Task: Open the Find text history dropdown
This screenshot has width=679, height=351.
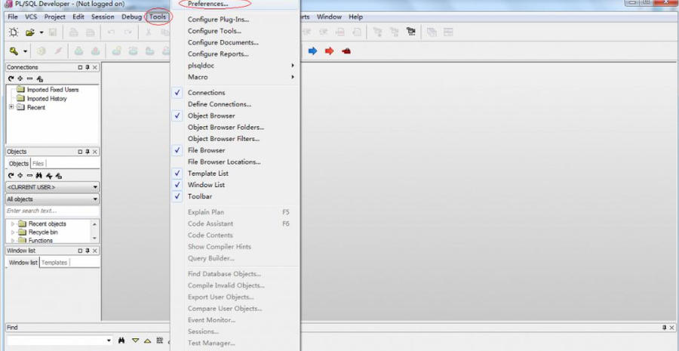Action: [x=109, y=340]
